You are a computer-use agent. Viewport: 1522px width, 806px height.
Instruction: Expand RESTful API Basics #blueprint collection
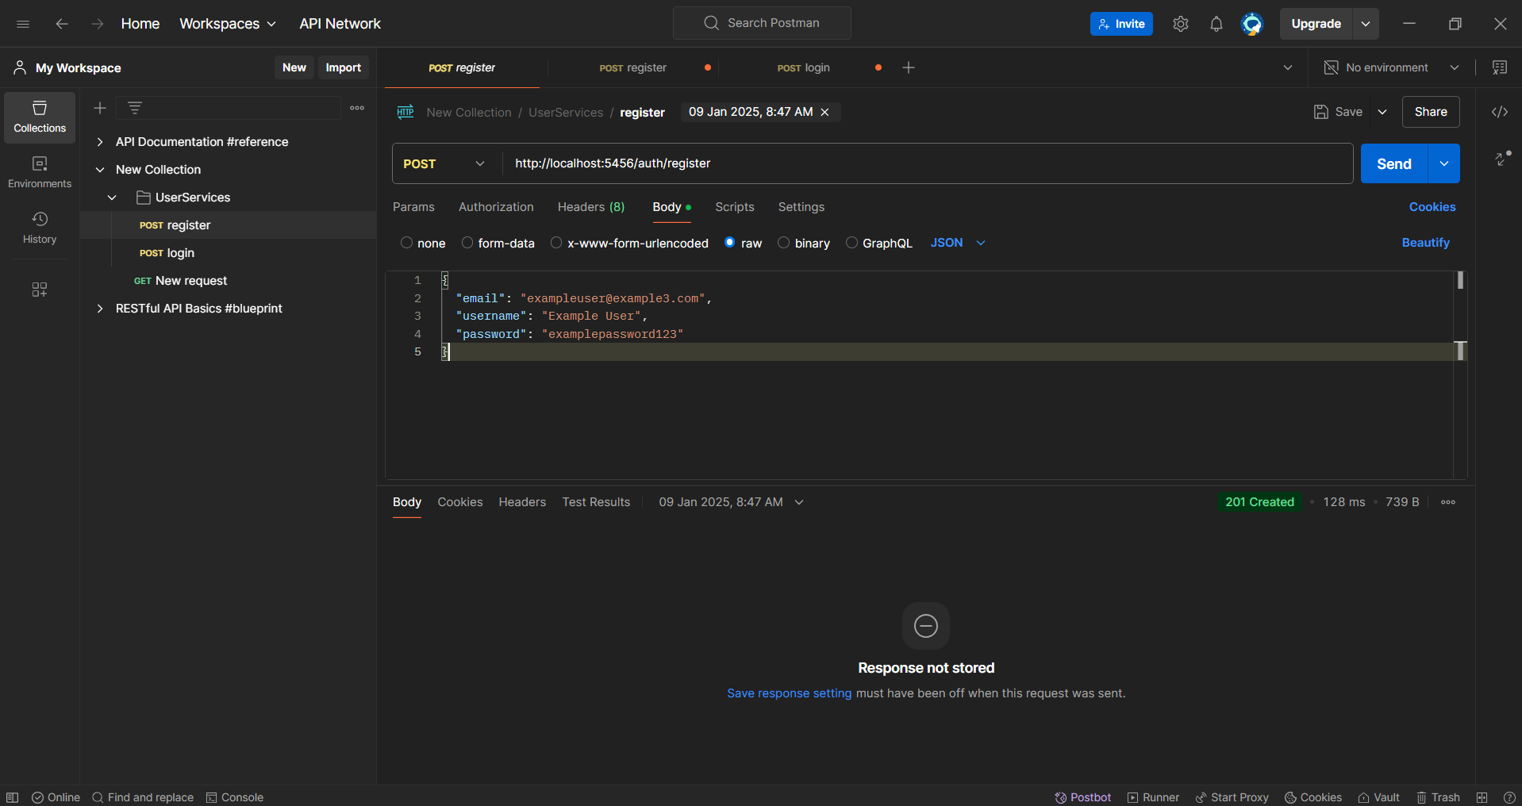[100, 309]
